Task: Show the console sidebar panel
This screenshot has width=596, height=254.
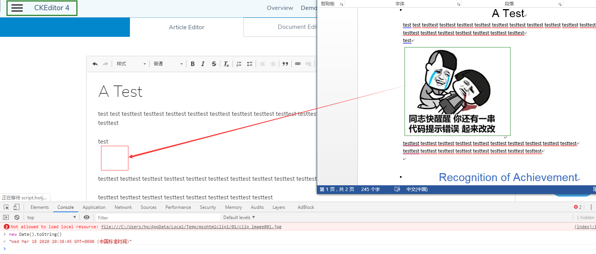Action: (x=6, y=218)
